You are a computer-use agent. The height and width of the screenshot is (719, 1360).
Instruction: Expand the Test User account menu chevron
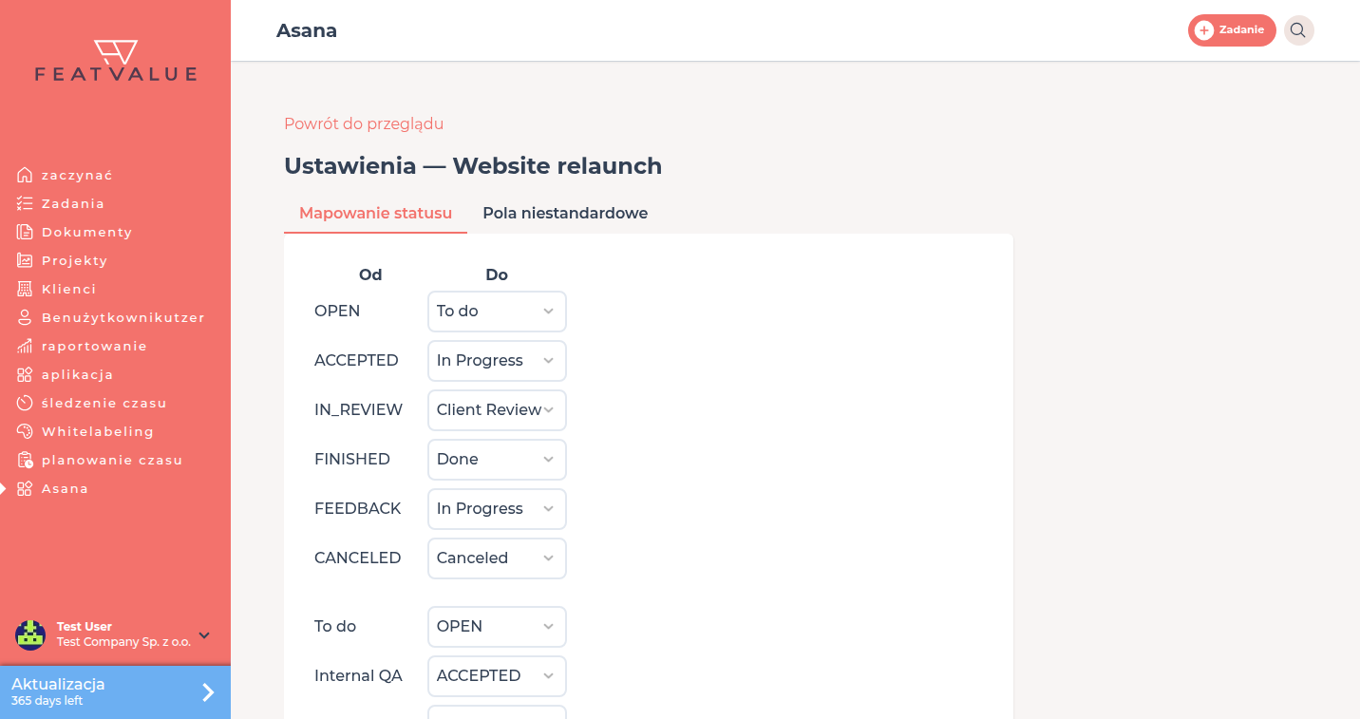point(204,635)
